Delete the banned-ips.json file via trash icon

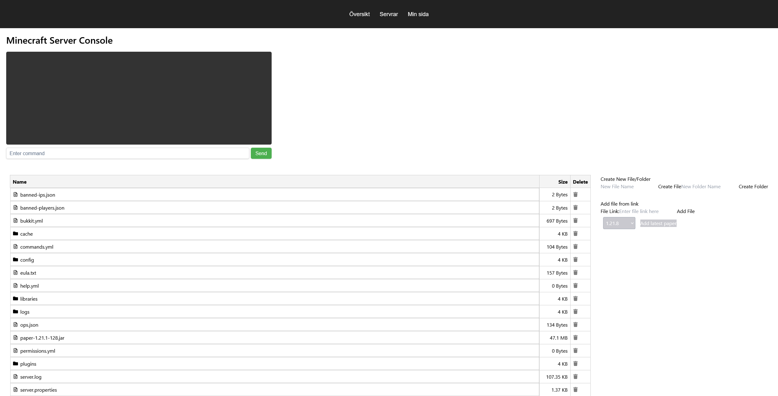576,194
